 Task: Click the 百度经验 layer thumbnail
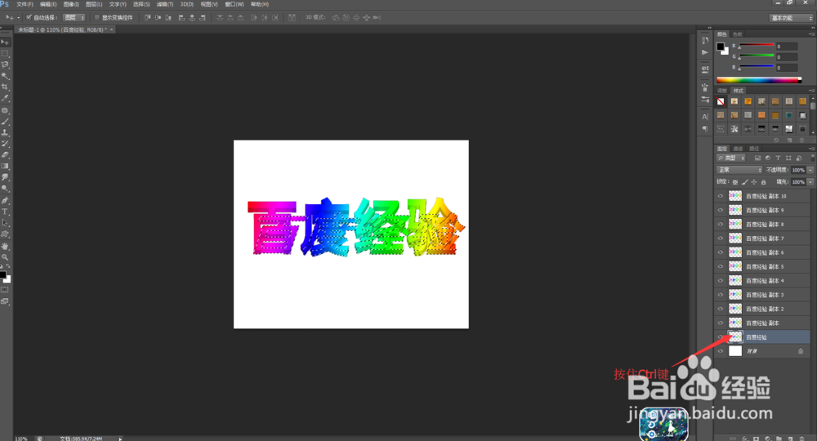(x=735, y=336)
